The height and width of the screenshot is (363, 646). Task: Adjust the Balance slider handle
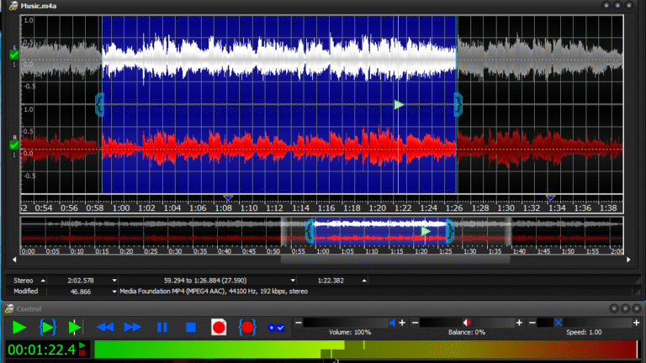465,323
